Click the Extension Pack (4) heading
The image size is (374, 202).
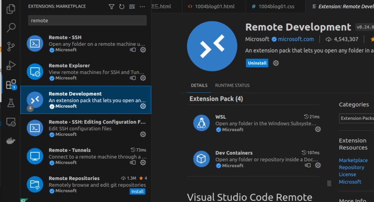tap(216, 99)
